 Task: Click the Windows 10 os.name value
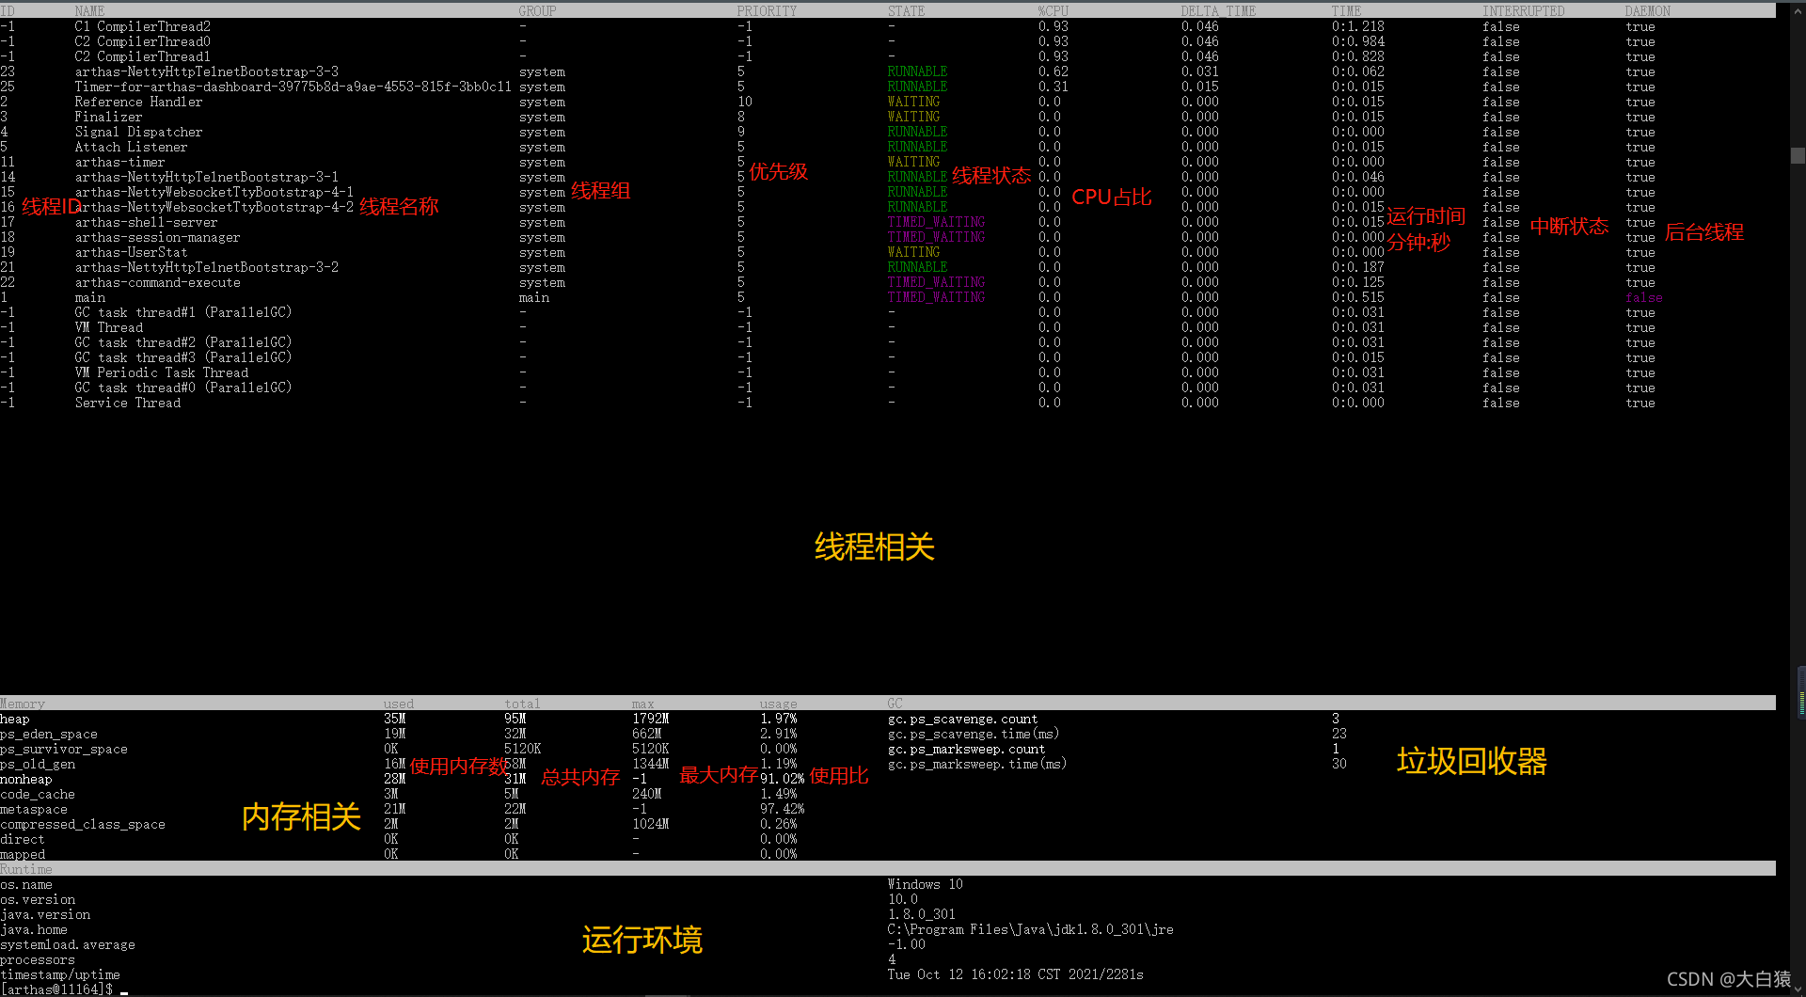[925, 884]
